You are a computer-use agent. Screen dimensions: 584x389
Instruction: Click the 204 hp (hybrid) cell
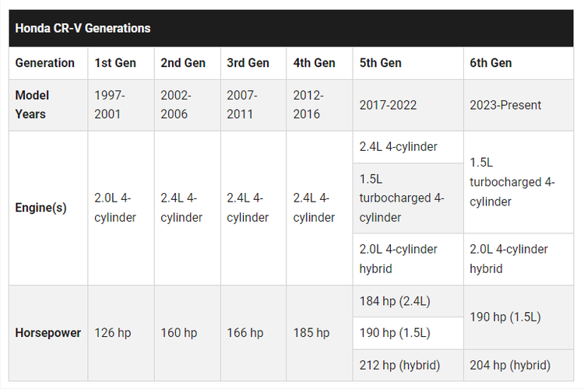coord(510,365)
